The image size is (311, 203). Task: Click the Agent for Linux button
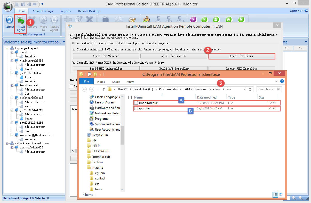tap(242, 56)
